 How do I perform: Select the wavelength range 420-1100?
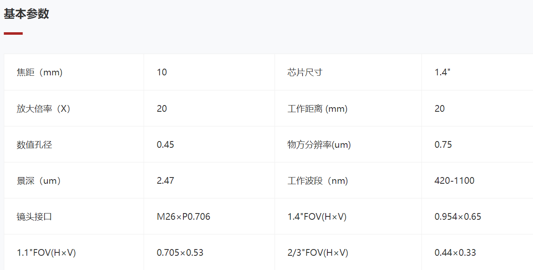455,181
